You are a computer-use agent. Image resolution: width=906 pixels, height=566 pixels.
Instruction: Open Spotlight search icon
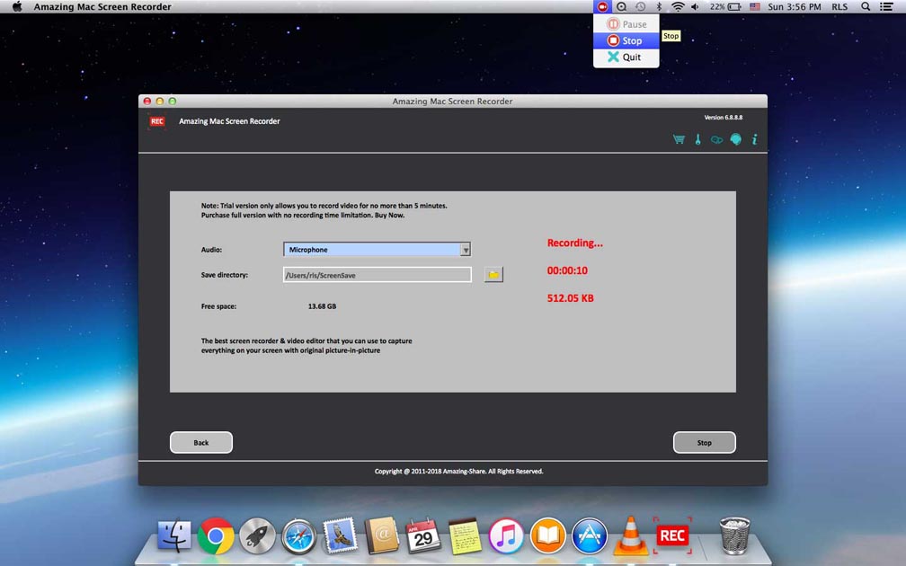coord(866,7)
